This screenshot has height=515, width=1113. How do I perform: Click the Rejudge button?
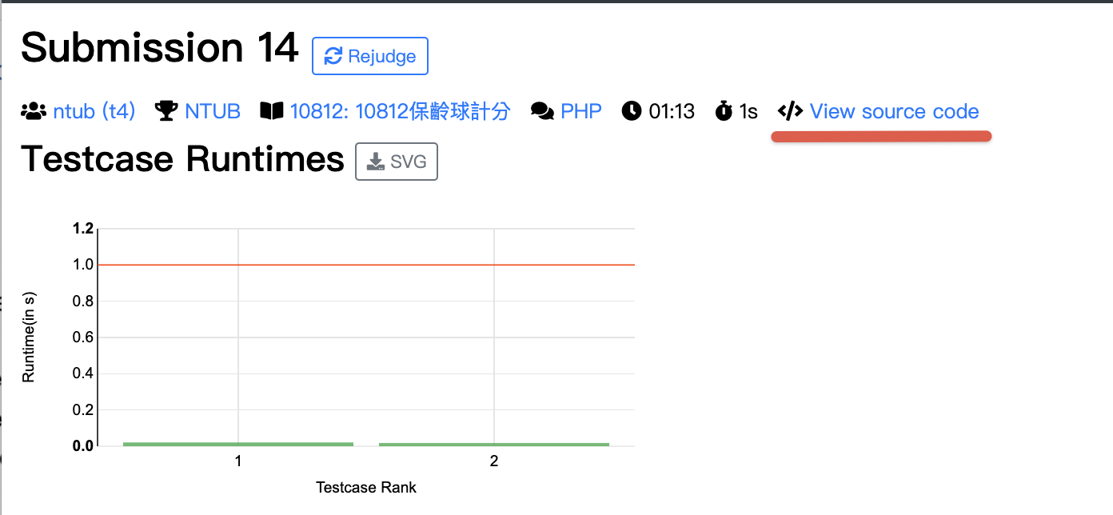pyautogui.click(x=369, y=56)
